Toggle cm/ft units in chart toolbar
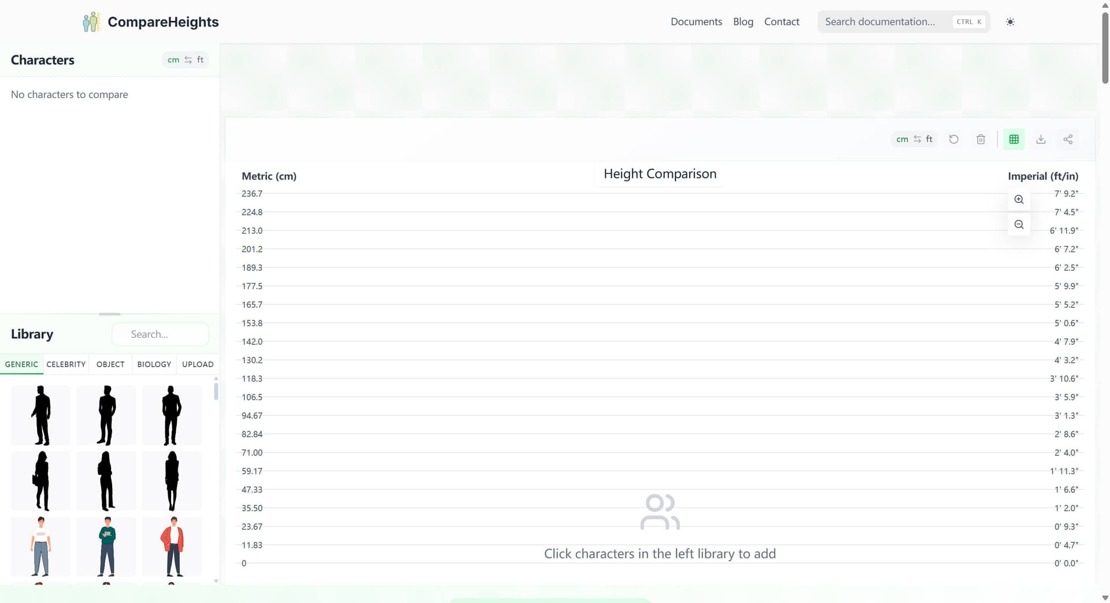Image resolution: width=1110 pixels, height=603 pixels. tap(914, 139)
